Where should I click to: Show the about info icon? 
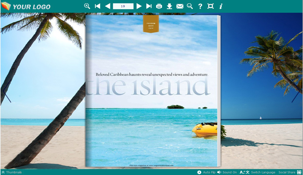tap(221, 7)
